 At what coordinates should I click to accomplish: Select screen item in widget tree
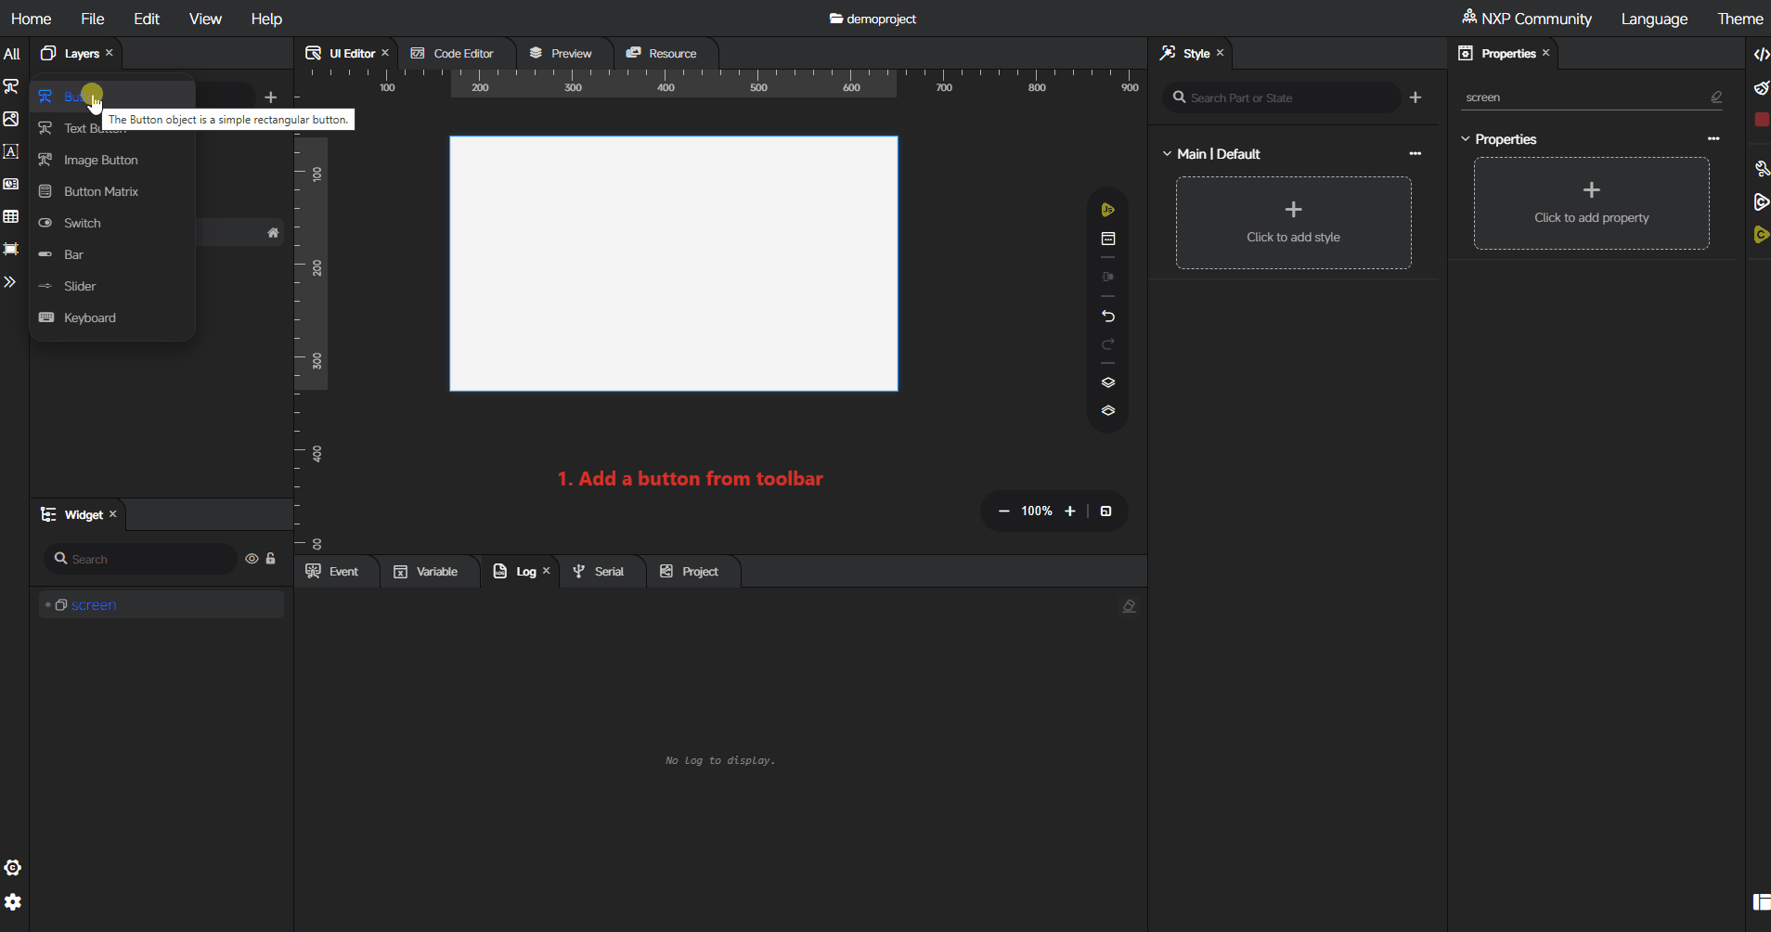point(162,604)
